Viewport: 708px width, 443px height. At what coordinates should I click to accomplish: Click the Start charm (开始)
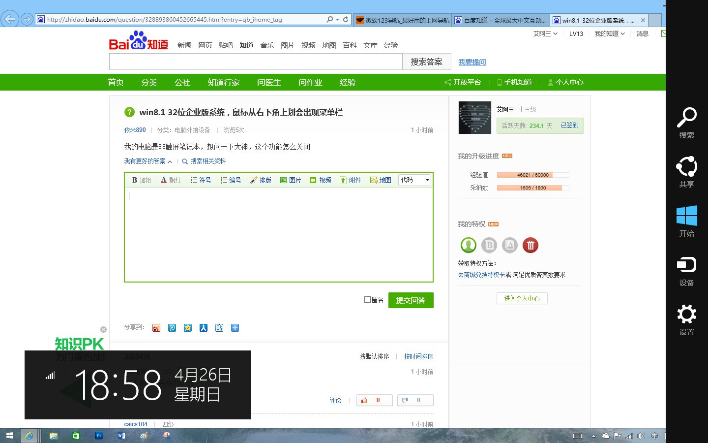pyautogui.click(x=687, y=221)
